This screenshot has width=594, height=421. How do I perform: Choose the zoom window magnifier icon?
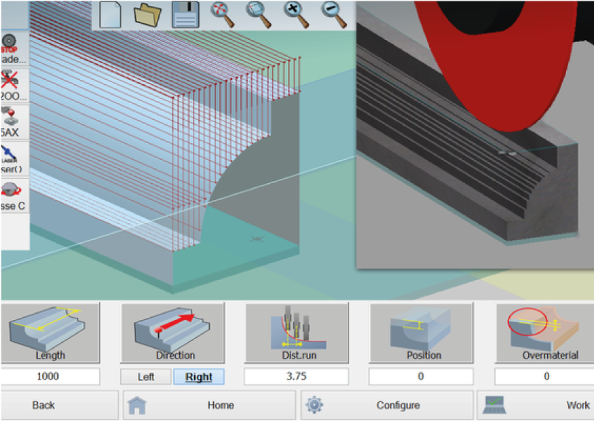click(259, 15)
